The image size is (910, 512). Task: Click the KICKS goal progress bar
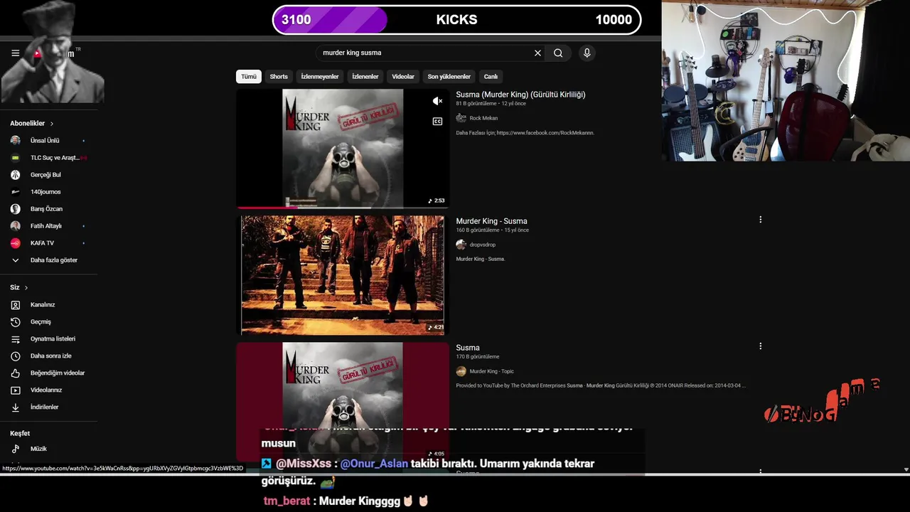457,20
